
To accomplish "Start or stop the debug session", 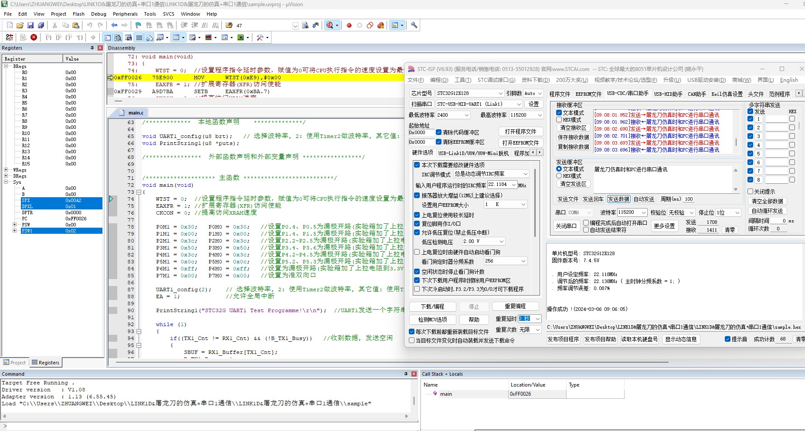I will (330, 25).
